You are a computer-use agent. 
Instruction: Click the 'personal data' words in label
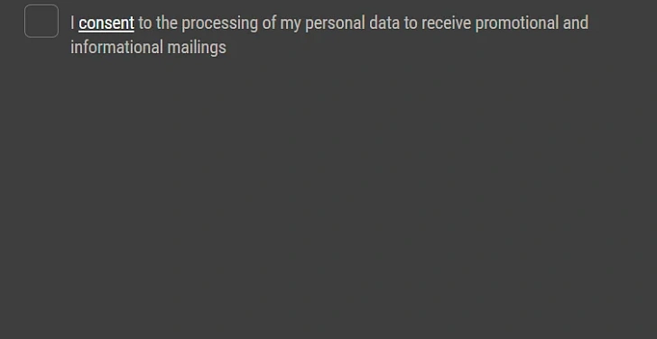tap(352, 23)
